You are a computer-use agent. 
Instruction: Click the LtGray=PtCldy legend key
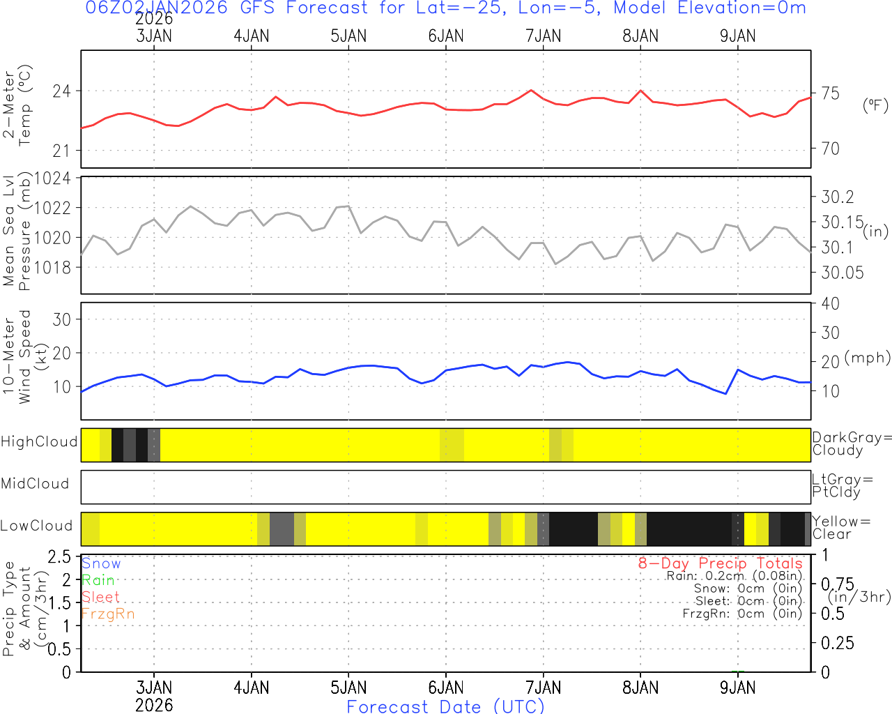click(842, 486)
